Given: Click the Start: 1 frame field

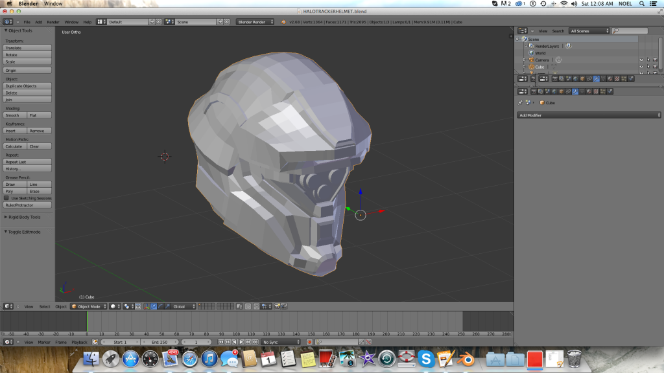Looking at the screenshot, I should pyautogui.click(x=121, y=342).
